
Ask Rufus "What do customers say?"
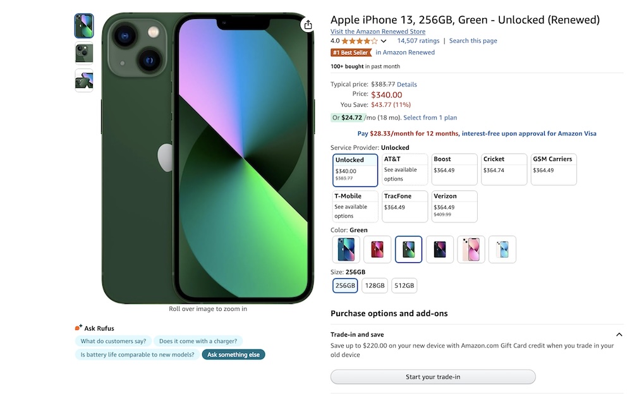click(x=113, y=341)
